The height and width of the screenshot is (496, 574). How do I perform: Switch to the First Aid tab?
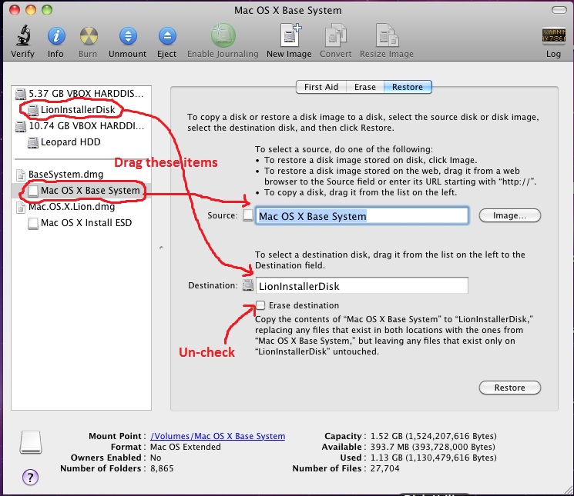(321, 87)
